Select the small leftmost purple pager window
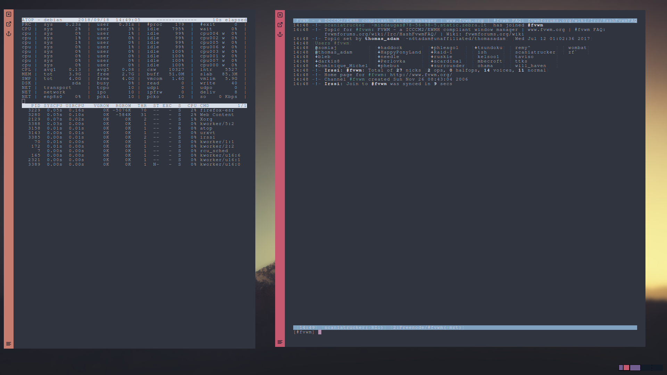 click(x=621, y=368)
